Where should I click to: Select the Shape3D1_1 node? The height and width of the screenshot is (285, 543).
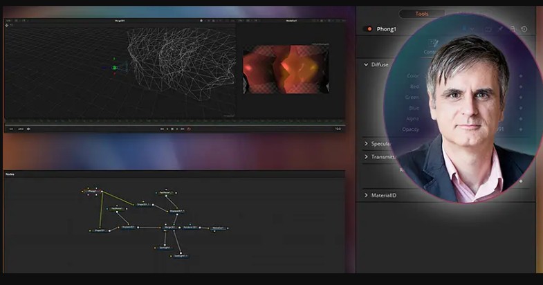pos(143,204)
